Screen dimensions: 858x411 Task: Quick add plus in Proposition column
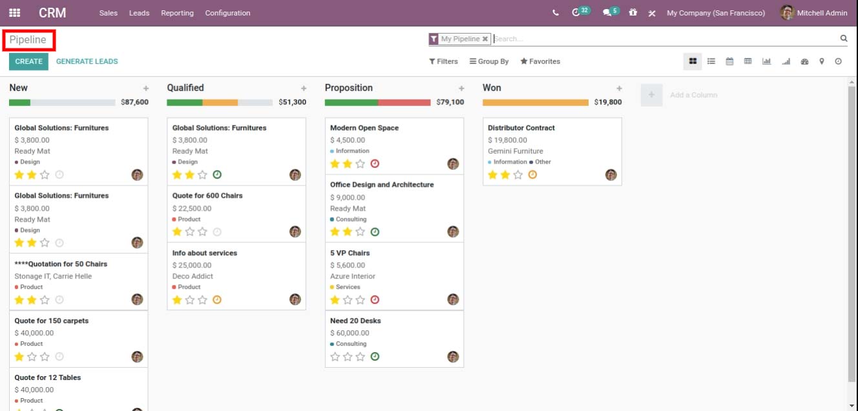tap(461, 89)
